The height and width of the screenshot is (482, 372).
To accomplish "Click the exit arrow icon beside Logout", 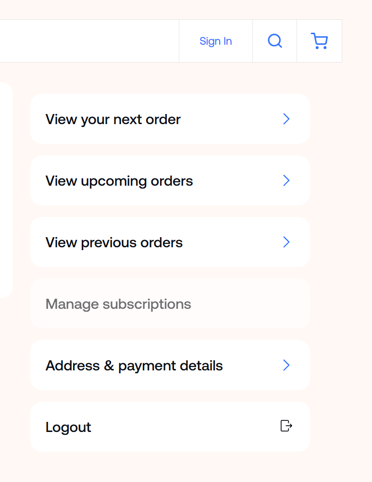I will [286, 426].
